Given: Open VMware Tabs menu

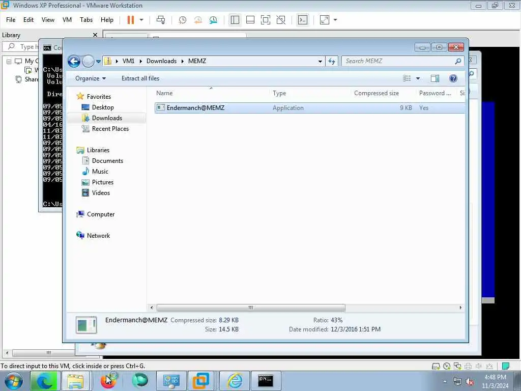Looking at the screenshot, I should pos(86,20).
